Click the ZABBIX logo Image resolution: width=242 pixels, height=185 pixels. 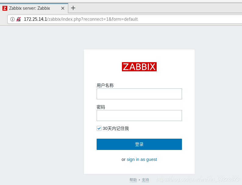coord(139,67)
